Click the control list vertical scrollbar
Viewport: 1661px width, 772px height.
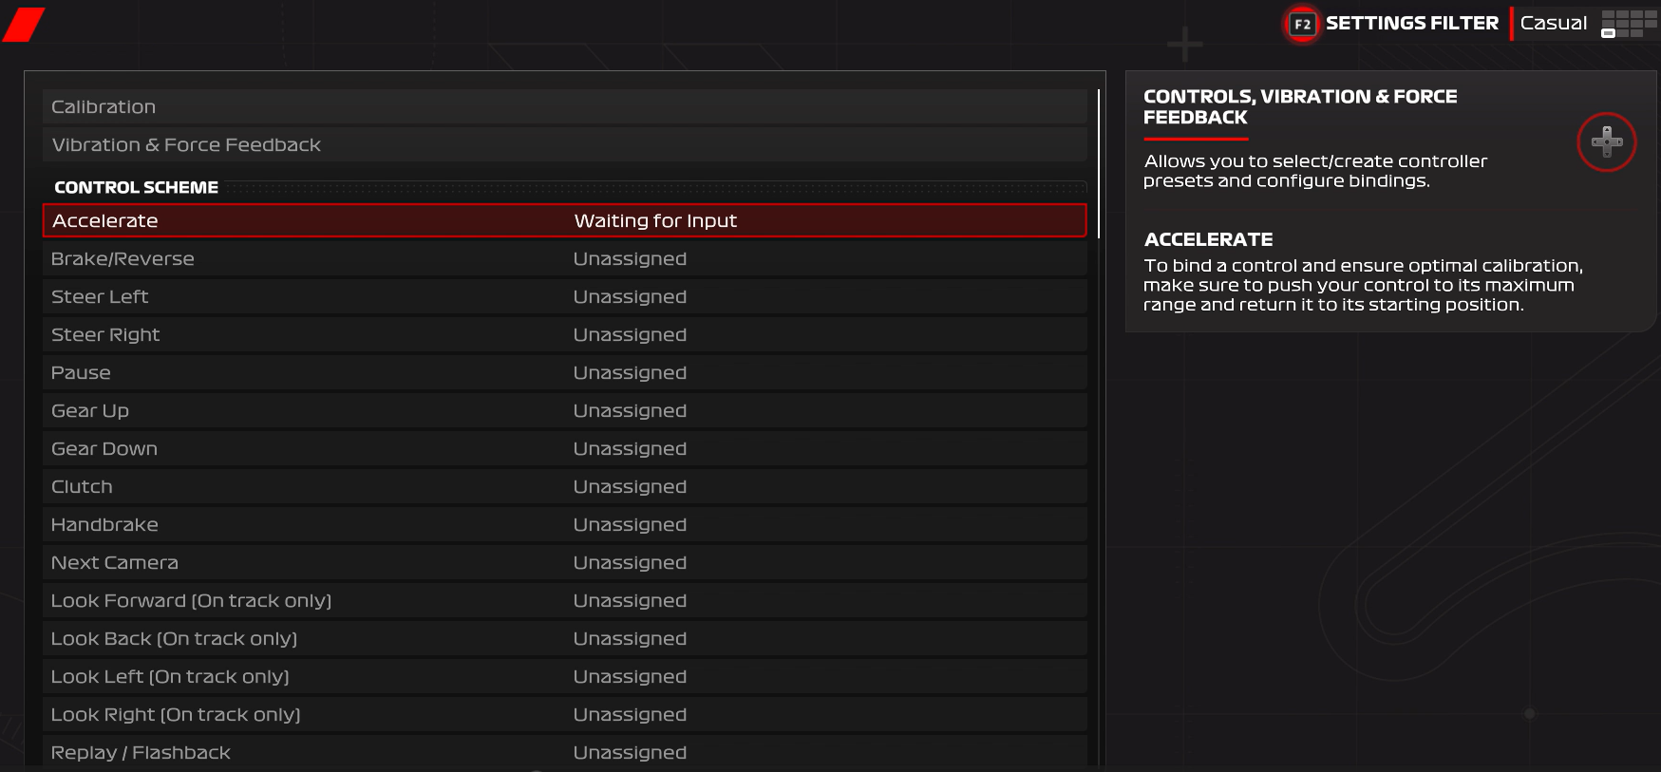(1099, 163)
